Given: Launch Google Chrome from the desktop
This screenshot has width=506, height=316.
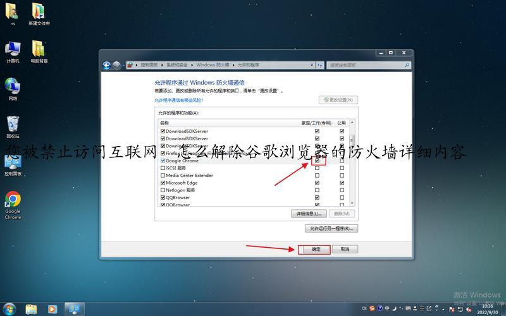Looking at the screenshot, I should 13,205.
